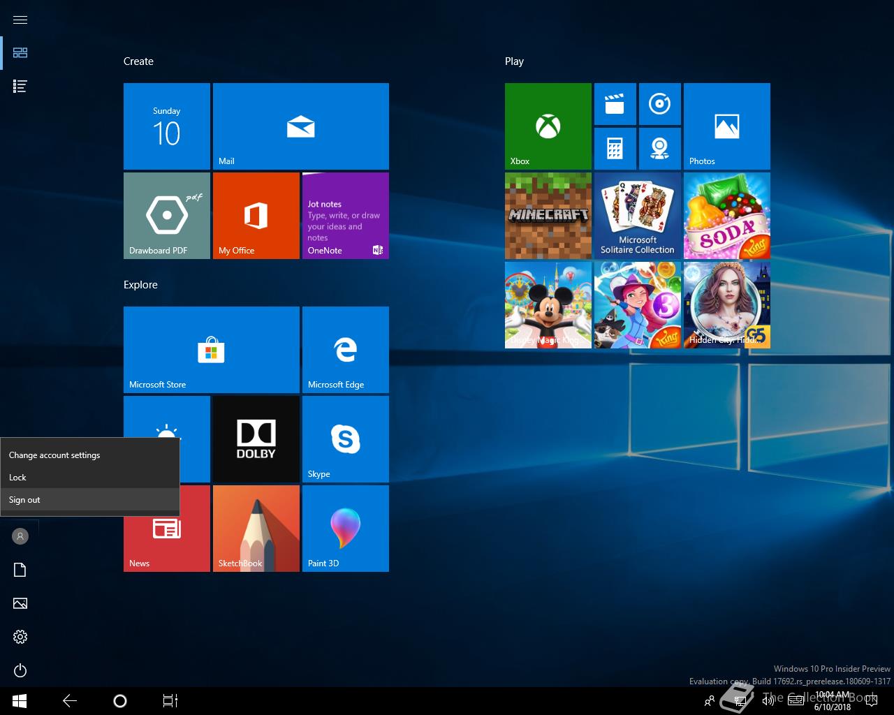Open the Disney Magic Kingdoms tile
This screenshot has width=894, height=715.
coord(548,305)
